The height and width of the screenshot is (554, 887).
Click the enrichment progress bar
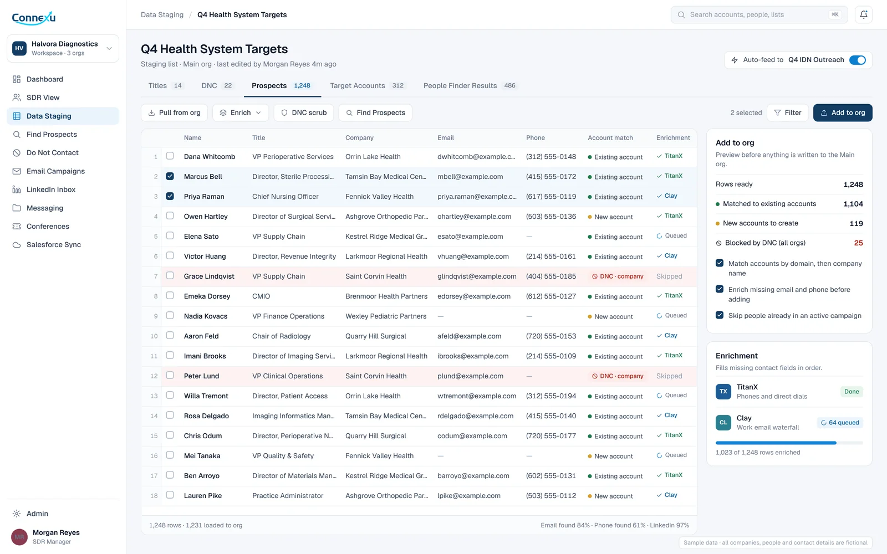(x=789, y=443)
